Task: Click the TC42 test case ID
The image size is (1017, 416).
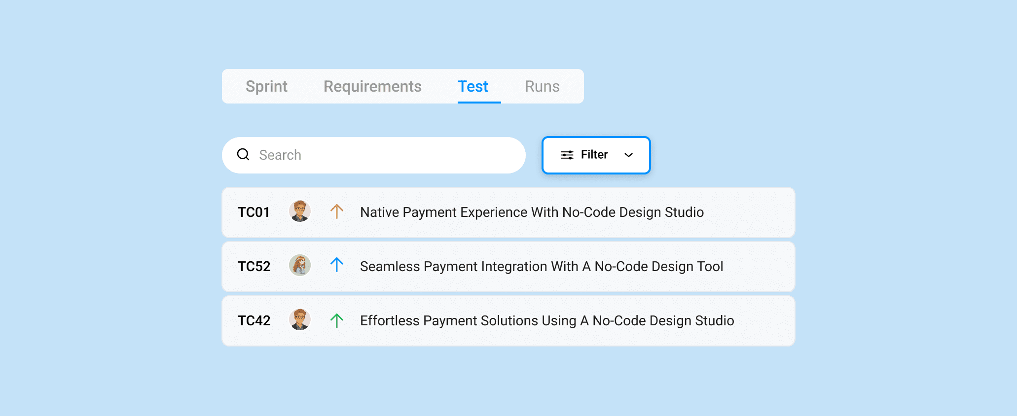Action: (x=254, y=321)
